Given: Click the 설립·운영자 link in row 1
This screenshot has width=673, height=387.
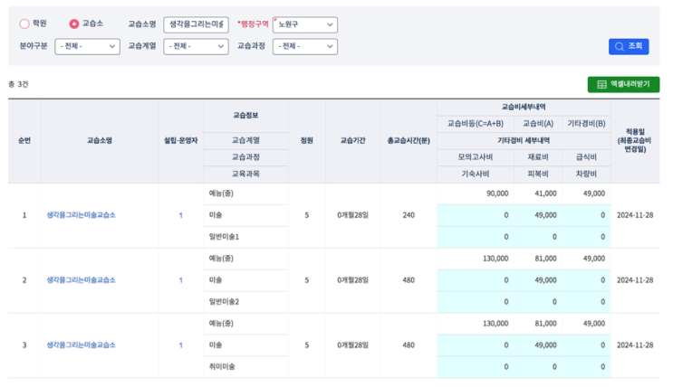Looking at the screenshot, I should (180, 215).
